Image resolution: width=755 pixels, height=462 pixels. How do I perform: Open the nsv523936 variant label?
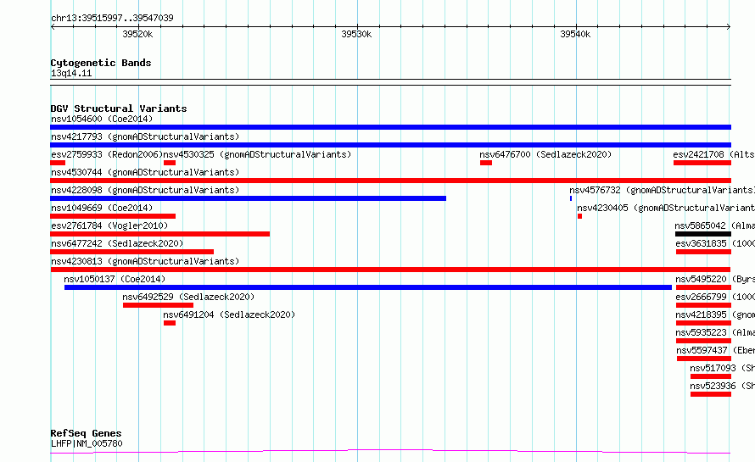722,386
